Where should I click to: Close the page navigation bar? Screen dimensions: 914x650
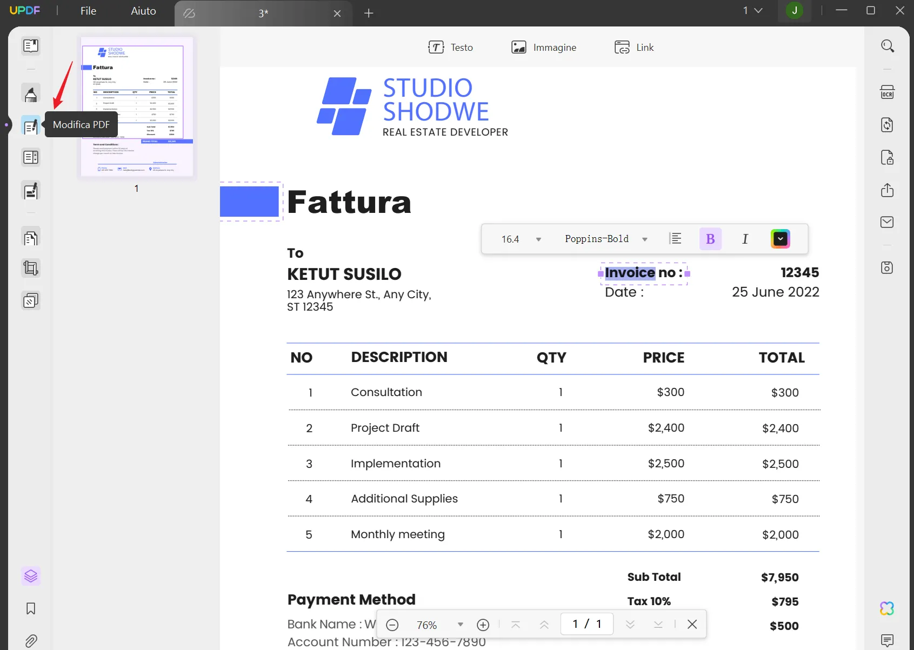[692, 625]
